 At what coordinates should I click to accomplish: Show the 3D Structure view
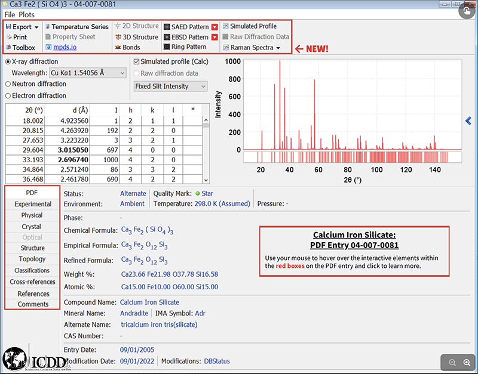coord(136,37)
